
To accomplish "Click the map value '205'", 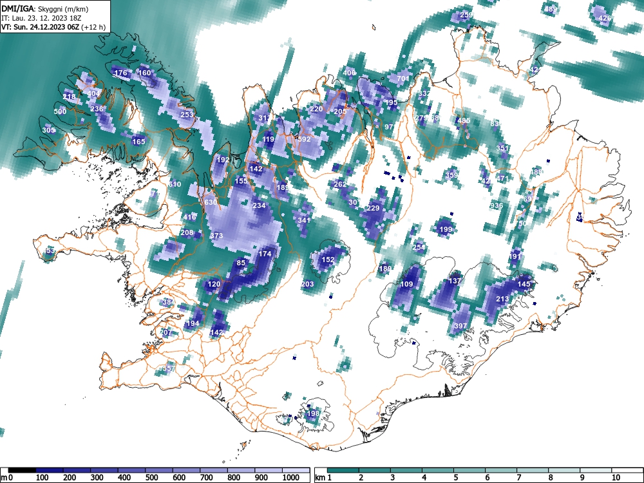I will [340, 111].
